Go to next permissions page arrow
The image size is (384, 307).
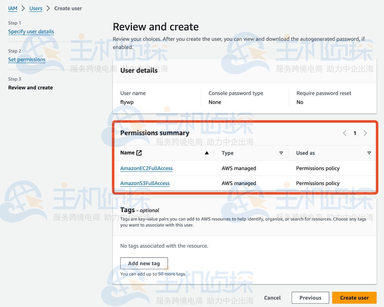[365, 133]
